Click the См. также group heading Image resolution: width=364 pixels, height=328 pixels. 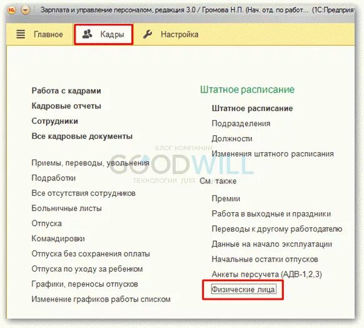click(218, 181)
